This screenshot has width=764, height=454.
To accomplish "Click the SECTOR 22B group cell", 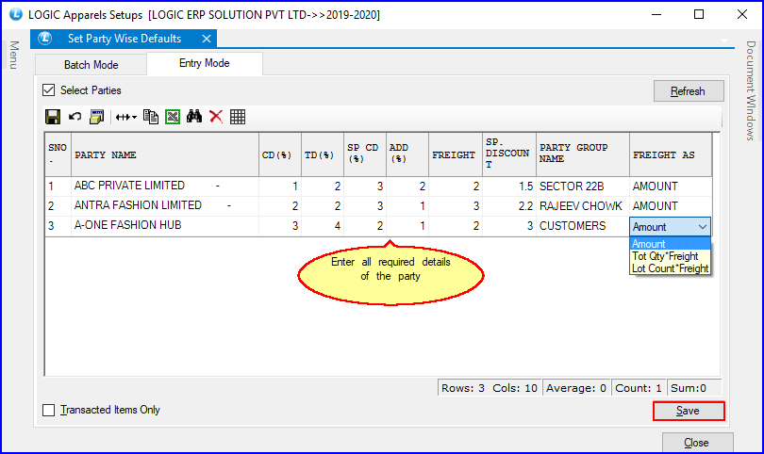I will [583, 186].
